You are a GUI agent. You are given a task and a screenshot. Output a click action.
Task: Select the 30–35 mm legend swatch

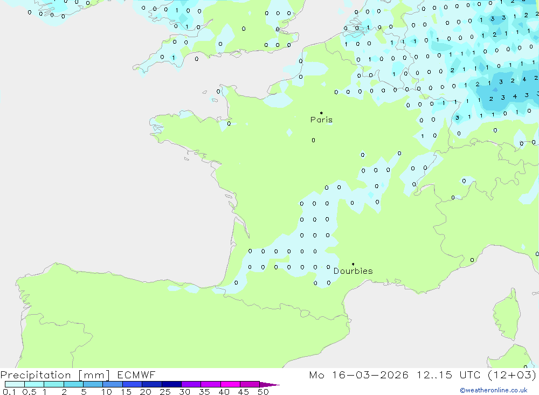click(x=191, y=384)
